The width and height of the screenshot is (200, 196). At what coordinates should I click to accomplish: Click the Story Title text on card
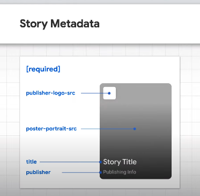(x=120, y=162)
